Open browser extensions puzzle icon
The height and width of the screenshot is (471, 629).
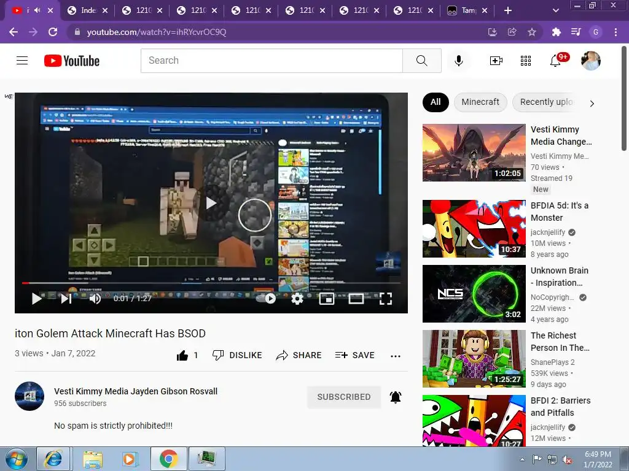556,32
